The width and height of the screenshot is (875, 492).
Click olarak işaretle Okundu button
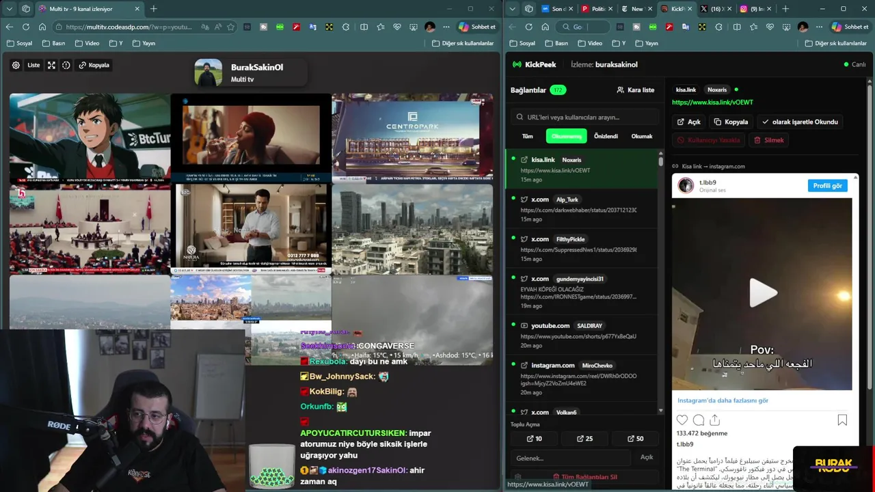[x=800, y=122]
